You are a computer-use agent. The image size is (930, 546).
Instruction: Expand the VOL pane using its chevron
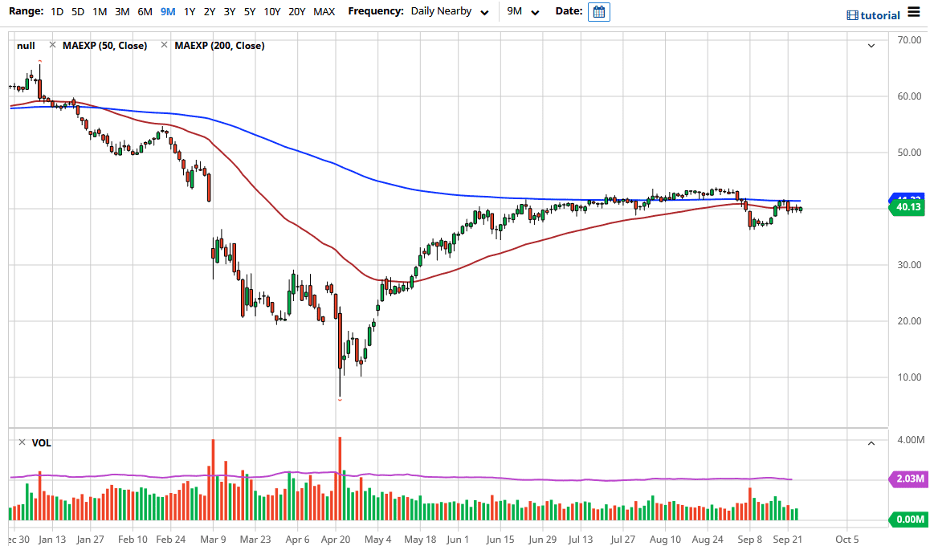tap(871, 442)
